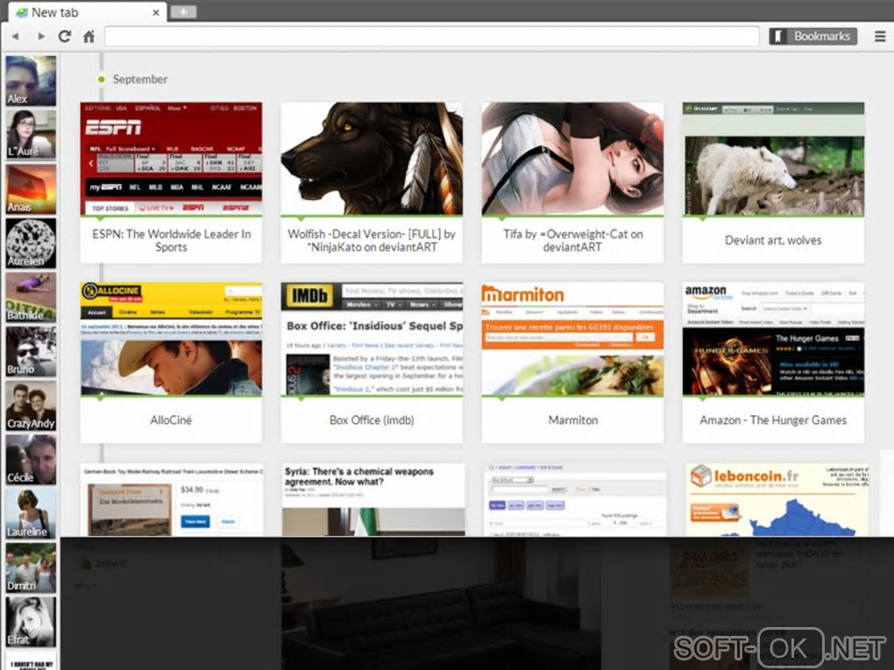Viewport: 894px width, 670px height.
Task: Open the Amazon Hunger Games thumbnail
Action: (x=773, y=339)
